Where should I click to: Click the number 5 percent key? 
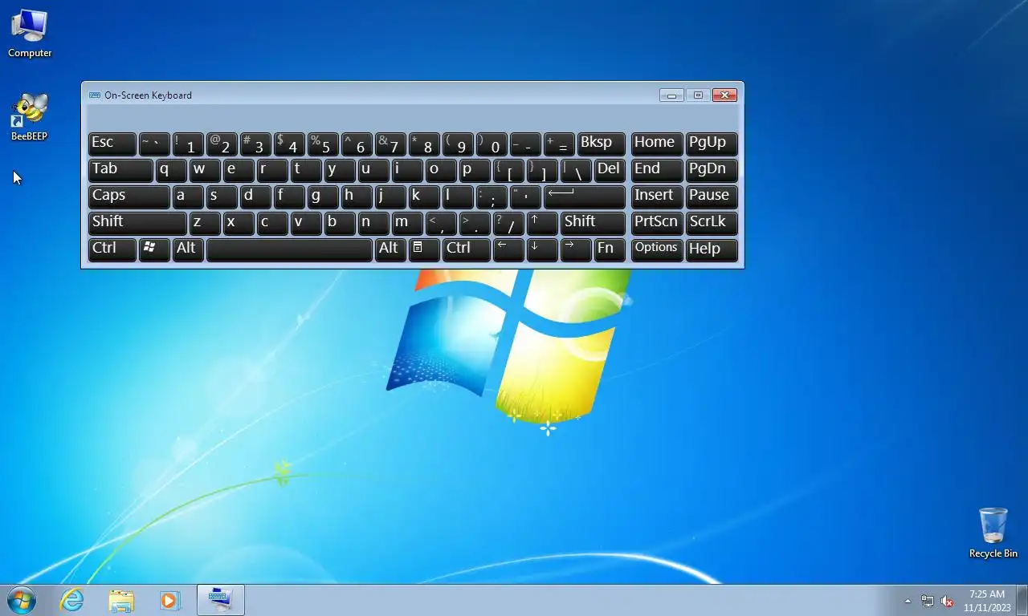(323, 144)
